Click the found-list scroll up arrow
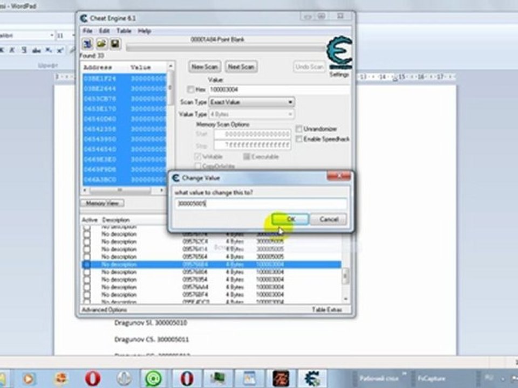 (x=171, y=66)
